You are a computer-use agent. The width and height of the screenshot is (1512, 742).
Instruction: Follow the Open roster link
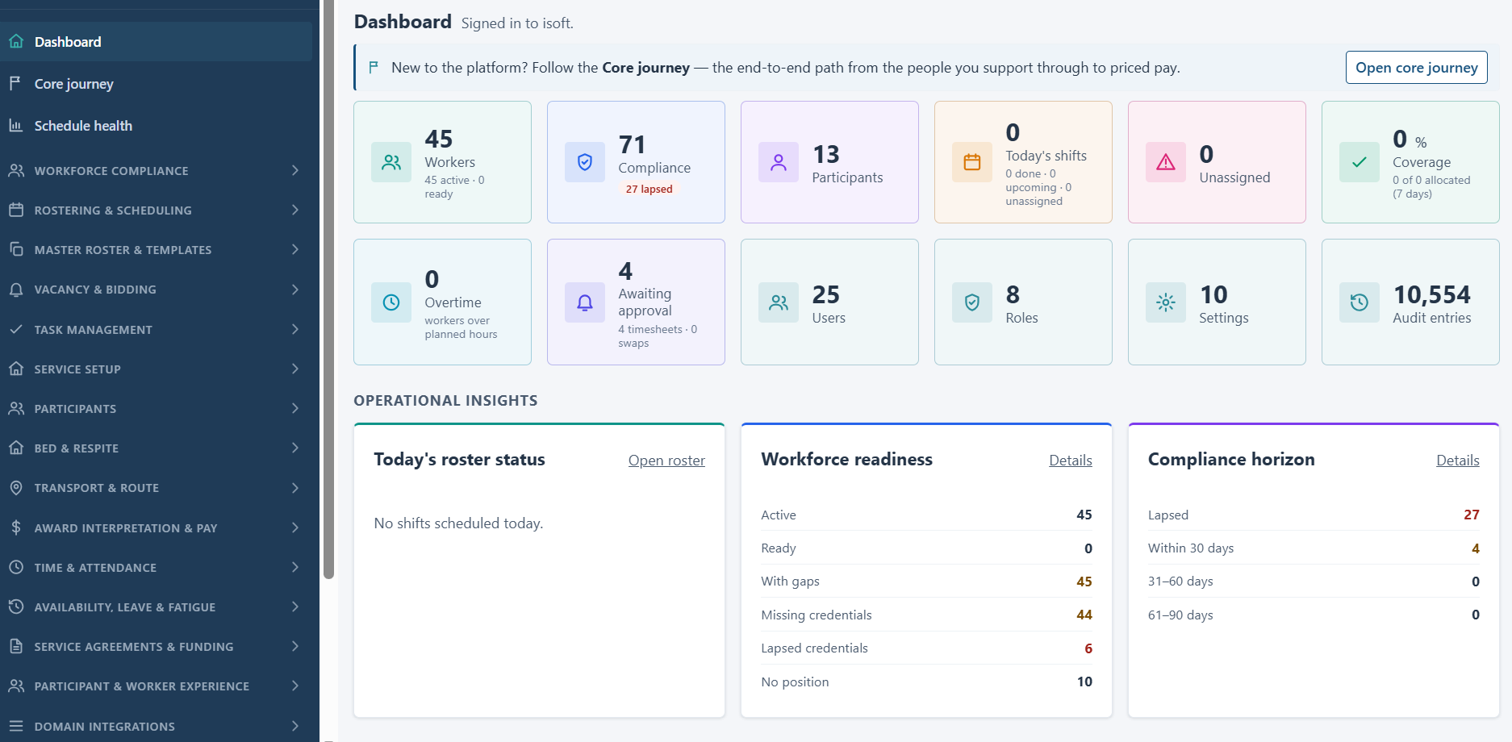coord(666,460)
